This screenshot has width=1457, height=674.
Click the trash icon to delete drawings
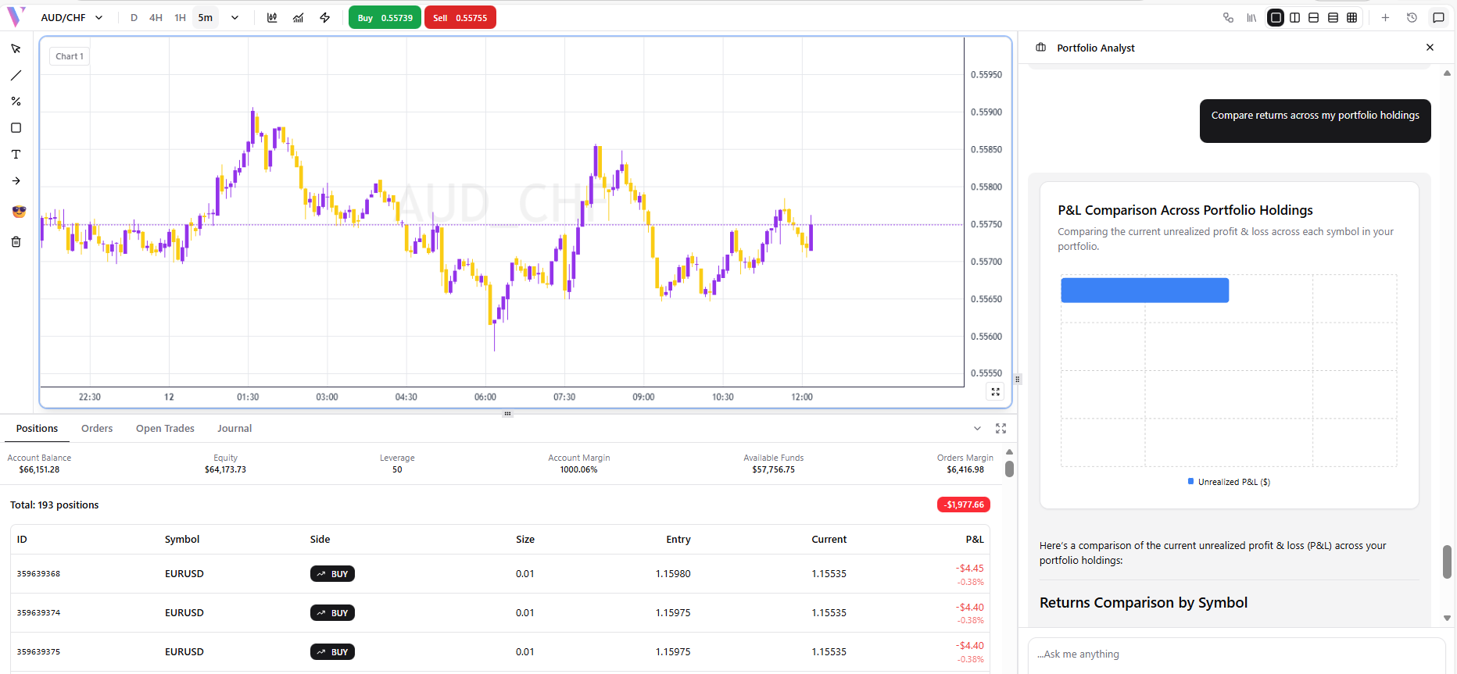[x=16, y=242]
